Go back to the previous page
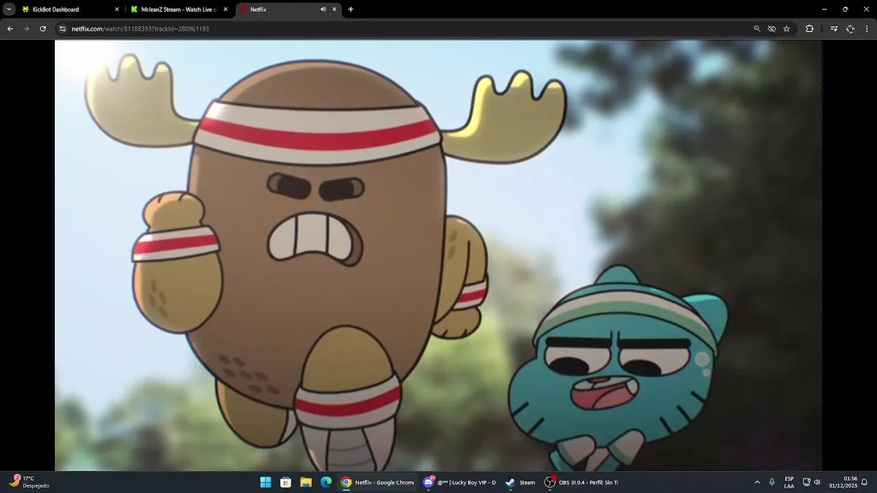The image size is (877, 493). click(x=10, y=29)
